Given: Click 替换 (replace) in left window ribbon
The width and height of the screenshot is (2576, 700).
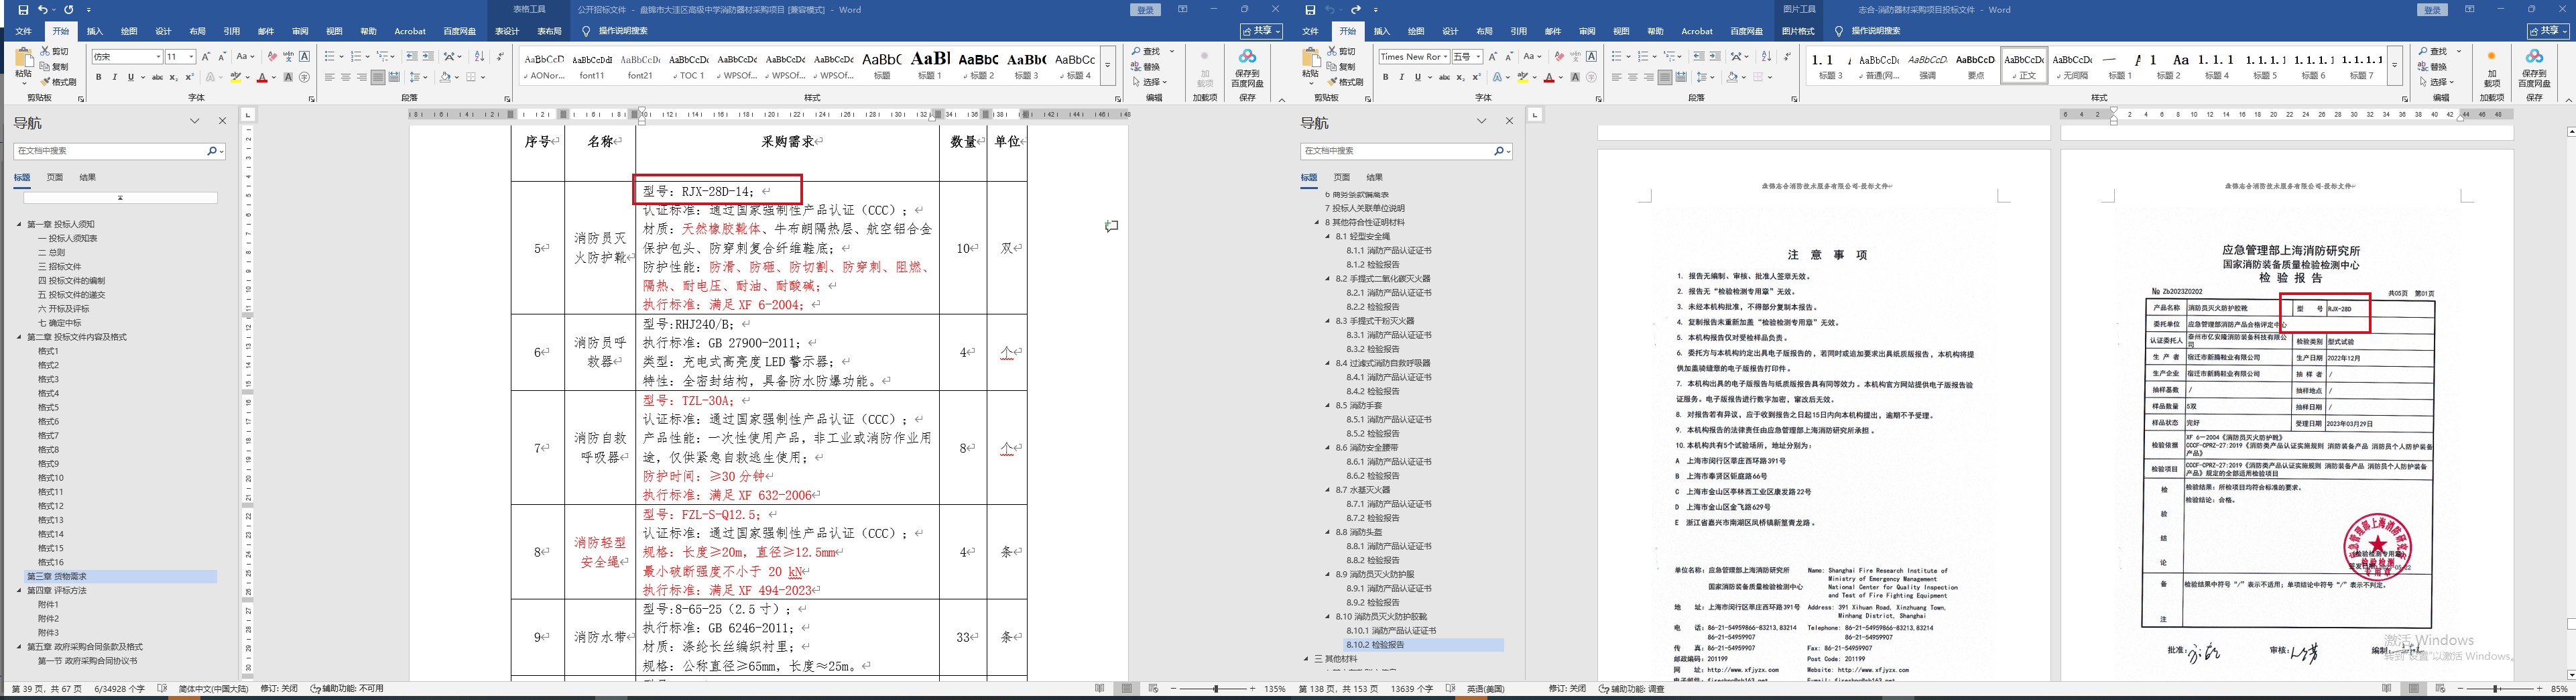Looking at the screenshot, I should click(x=1146, y=67).
